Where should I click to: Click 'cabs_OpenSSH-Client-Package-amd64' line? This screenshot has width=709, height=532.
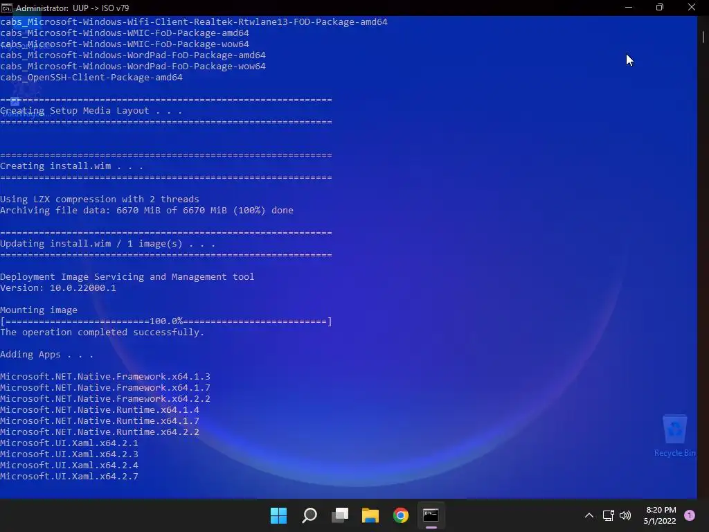[x=91, y=78]
